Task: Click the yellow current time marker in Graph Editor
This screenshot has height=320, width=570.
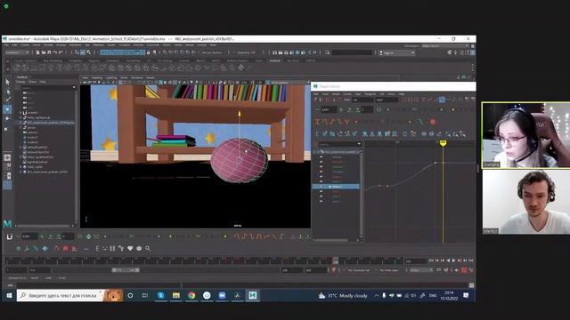Action: point(443,144)
